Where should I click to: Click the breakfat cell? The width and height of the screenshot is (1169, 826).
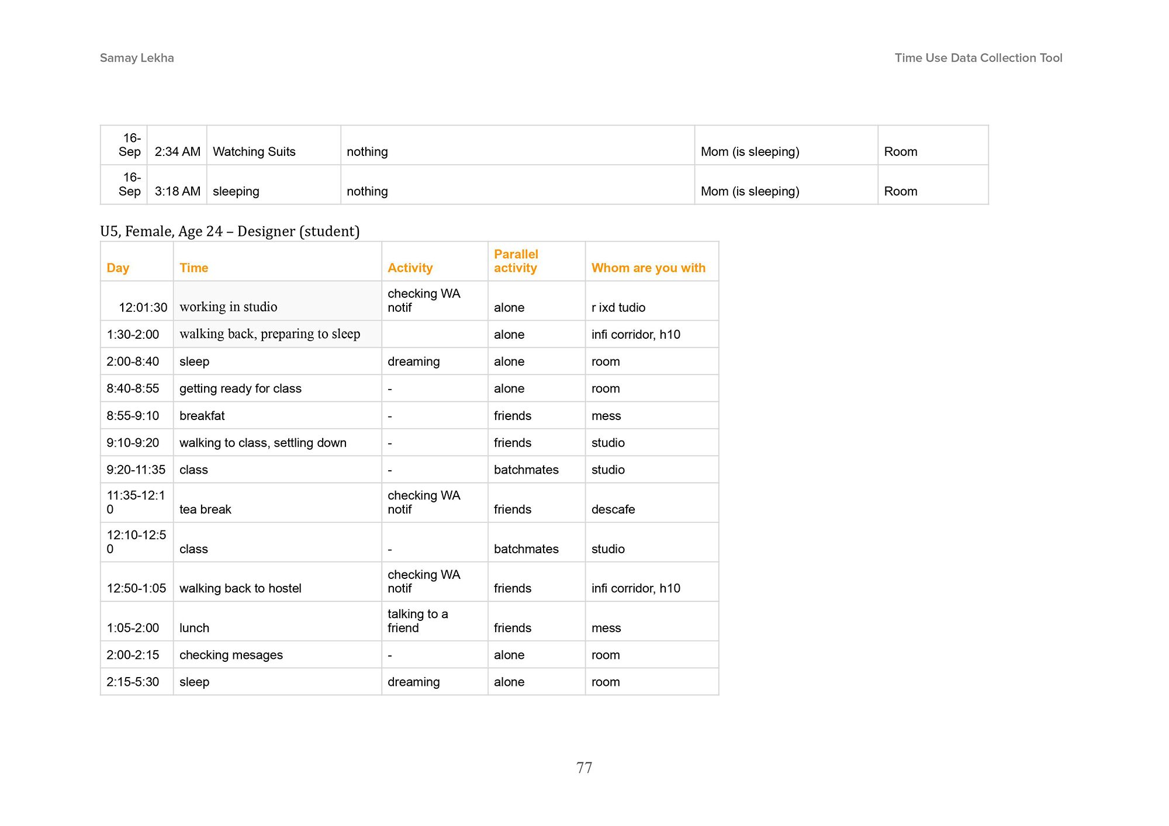pos(202,416)
